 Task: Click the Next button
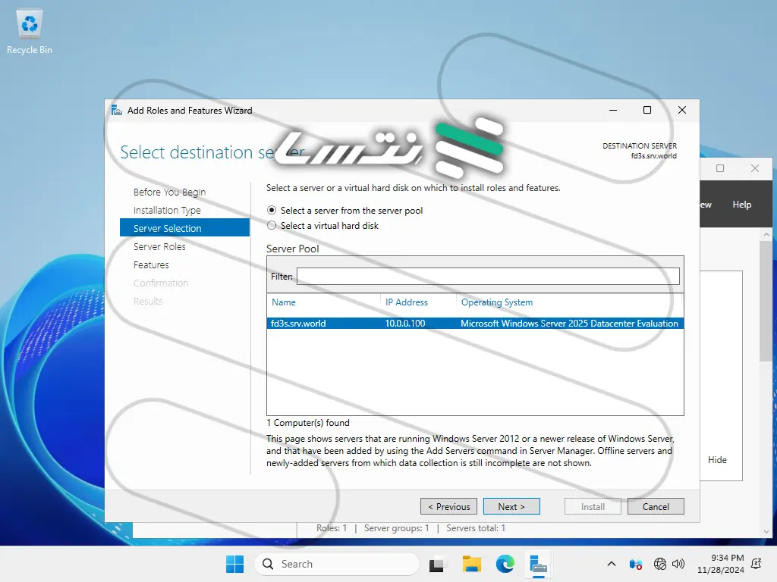coord(511,507)
